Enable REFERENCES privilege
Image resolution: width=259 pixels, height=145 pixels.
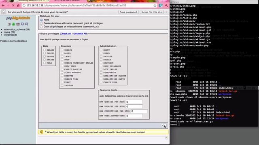tap(101, 72)
